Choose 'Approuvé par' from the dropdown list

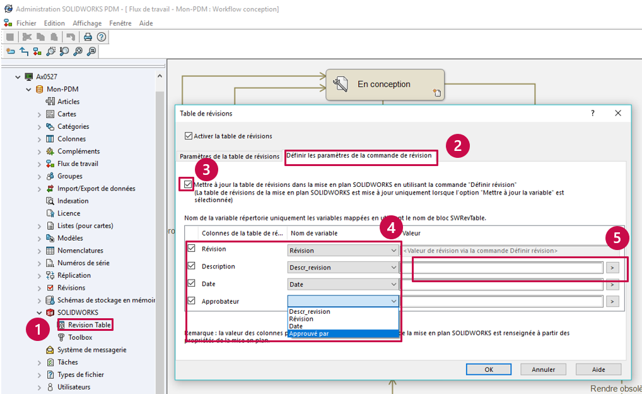click(x=343, y=334)
